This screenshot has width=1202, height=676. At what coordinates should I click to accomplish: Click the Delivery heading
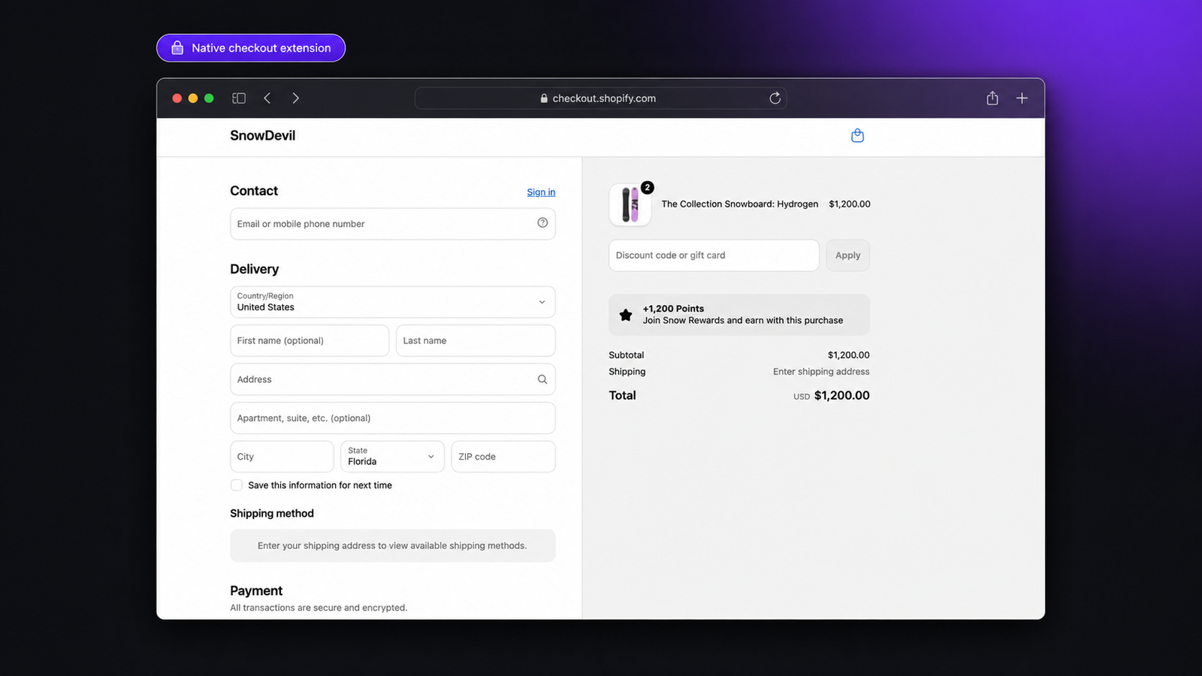point(255,270)
